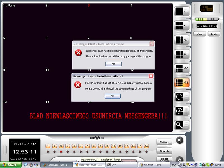Switch to the névtelen - Paint taskbar button

point(154,165)
